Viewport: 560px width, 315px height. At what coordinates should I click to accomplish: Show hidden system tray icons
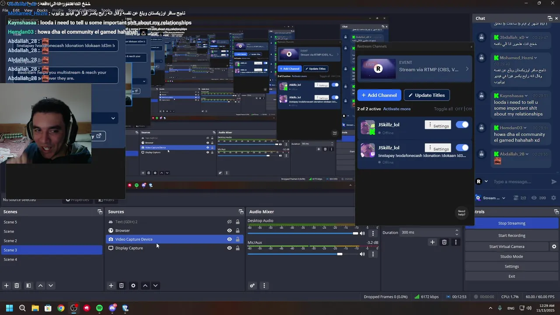click(x=490, y=308)
